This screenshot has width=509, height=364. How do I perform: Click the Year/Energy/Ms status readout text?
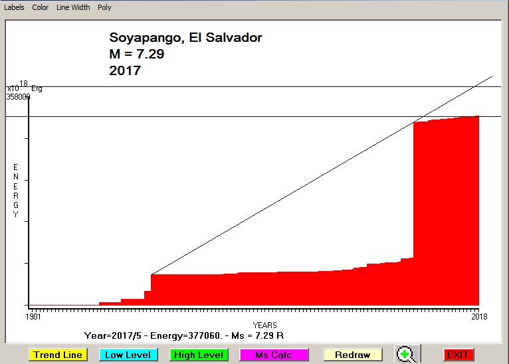tap(184, 335)
